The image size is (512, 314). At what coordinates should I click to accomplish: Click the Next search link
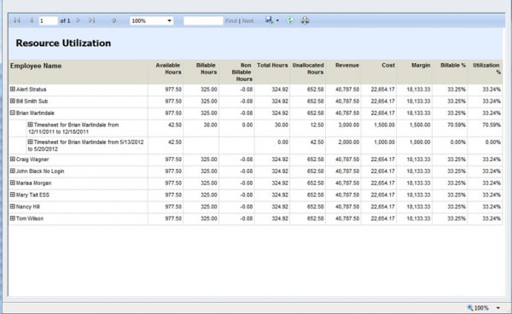(247, 20)
